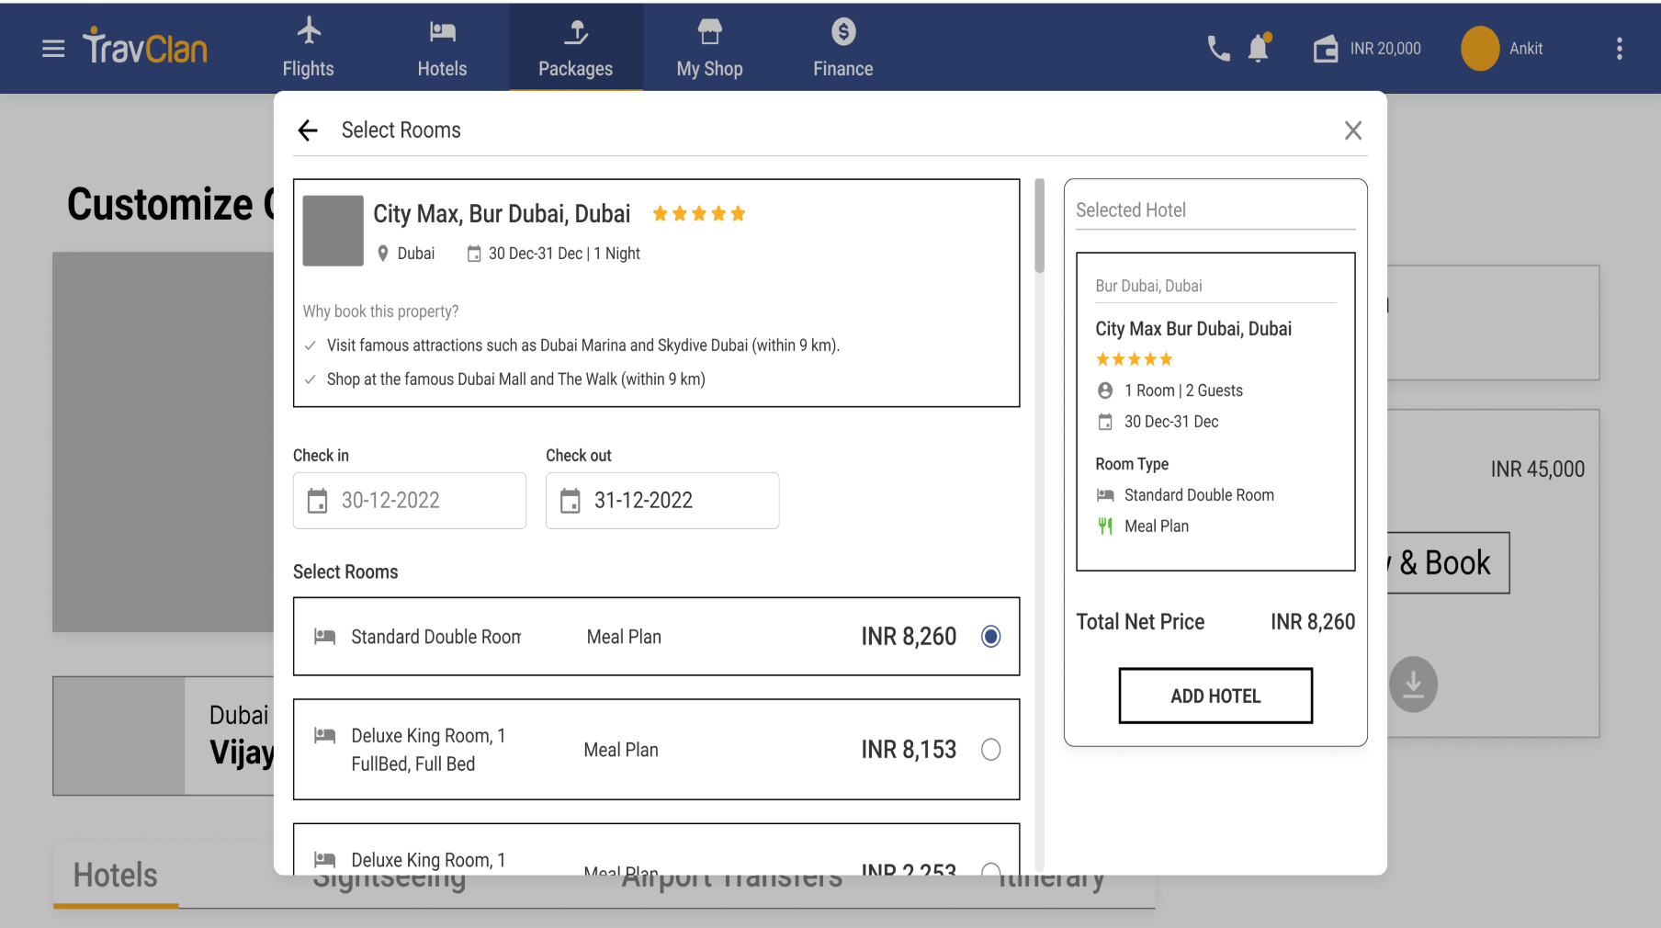Click the Standard Double Room name text
The width and height of the screenshot is (1661, 928).
[436, 637]
